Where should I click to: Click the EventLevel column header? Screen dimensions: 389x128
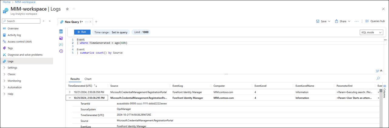pos(261,86)
